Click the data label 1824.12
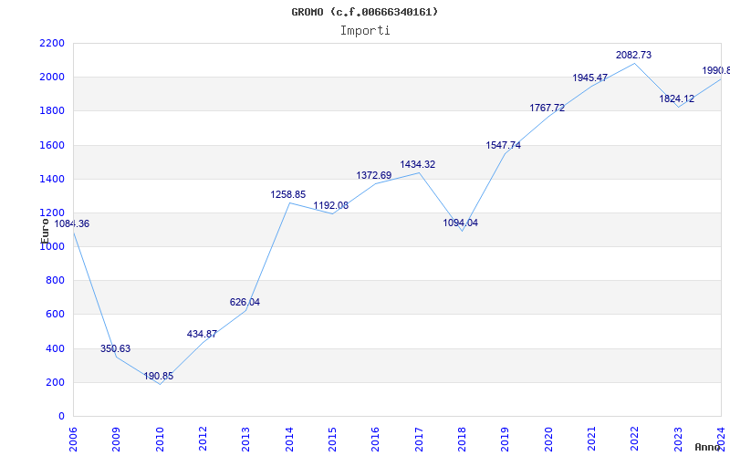 pos(676,98)
